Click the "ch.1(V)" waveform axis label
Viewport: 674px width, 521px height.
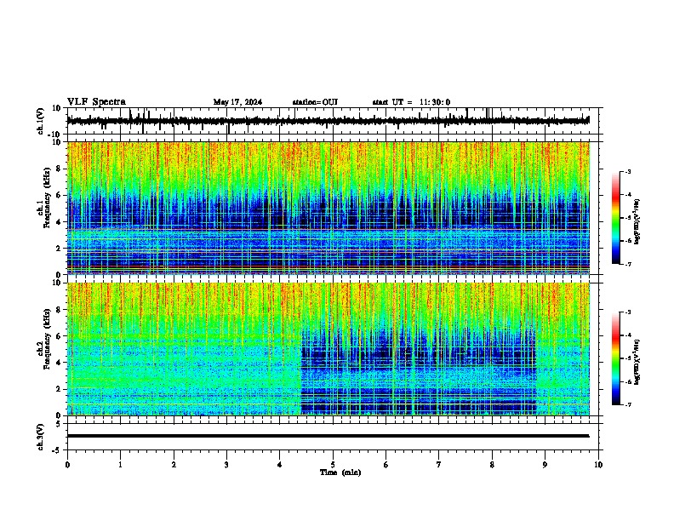click(x=41, y=121)
